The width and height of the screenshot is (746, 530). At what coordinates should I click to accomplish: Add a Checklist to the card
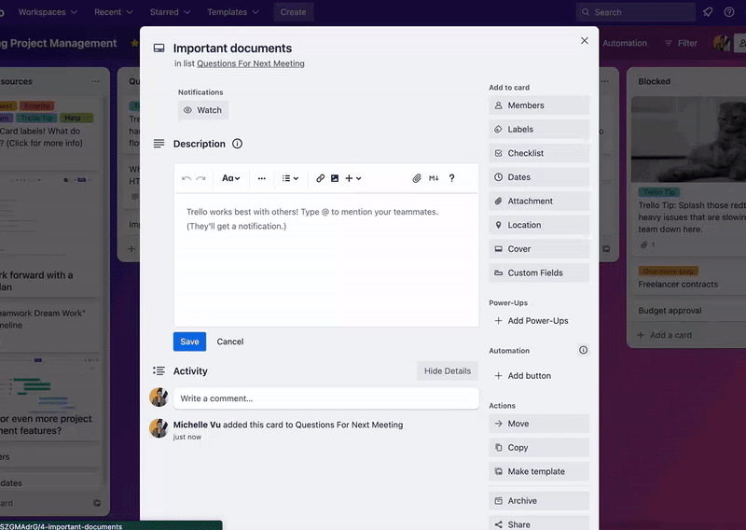tap(539, 153)
